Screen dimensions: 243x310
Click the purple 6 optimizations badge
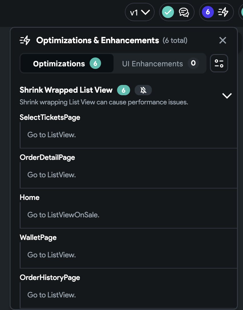pyautogui.click(x=208, y=12)
